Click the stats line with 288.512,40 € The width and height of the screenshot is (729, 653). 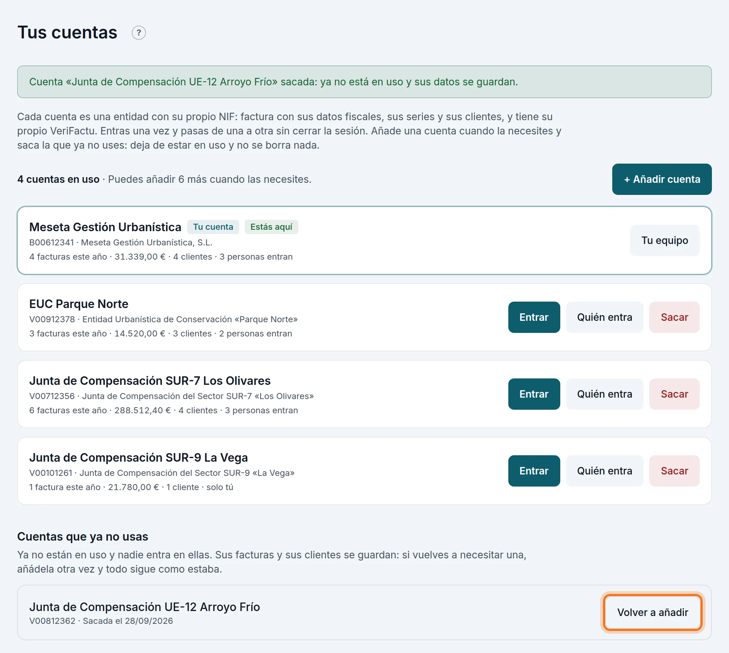click(163, 410)
